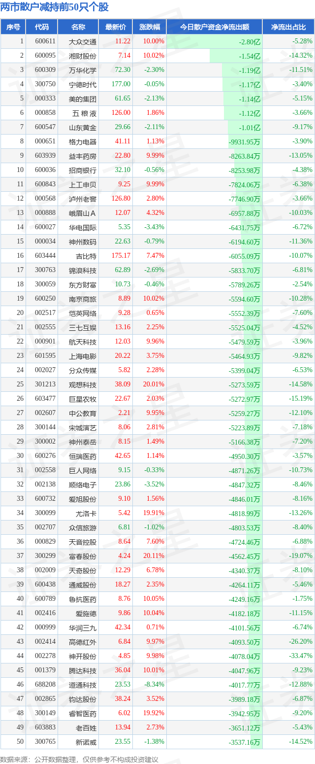Click 富春股份 ratio -19.07%
Image resolution: width=315 pixels, height=764 pixels.
(x=301, y=556)
